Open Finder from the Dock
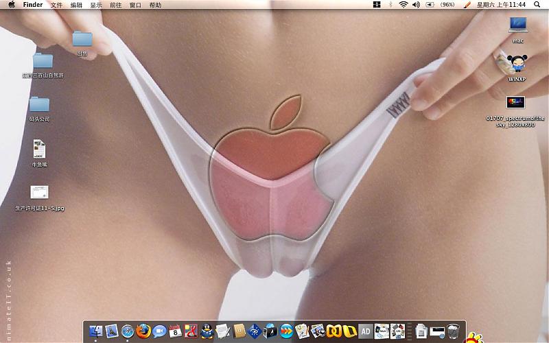This screenshot has width=549, height=343. click(x=95, y=331)
